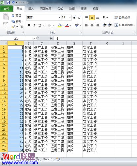Click the Copy button
Viewport: 137px width, 166px height.
click(x=16, y=21)
